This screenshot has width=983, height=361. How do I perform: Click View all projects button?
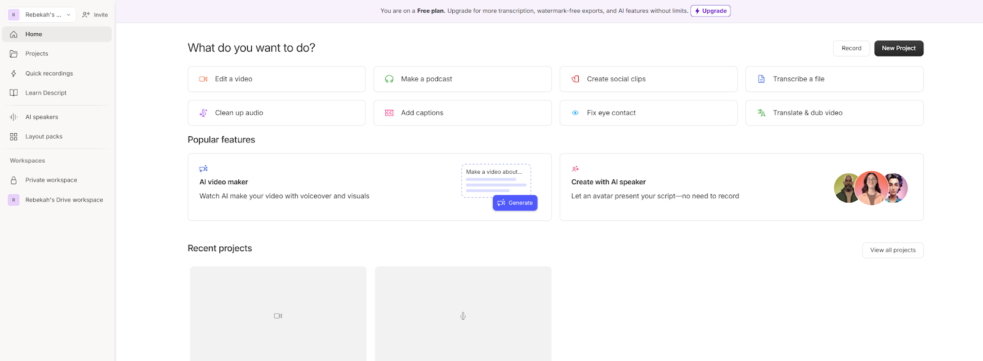893,250
